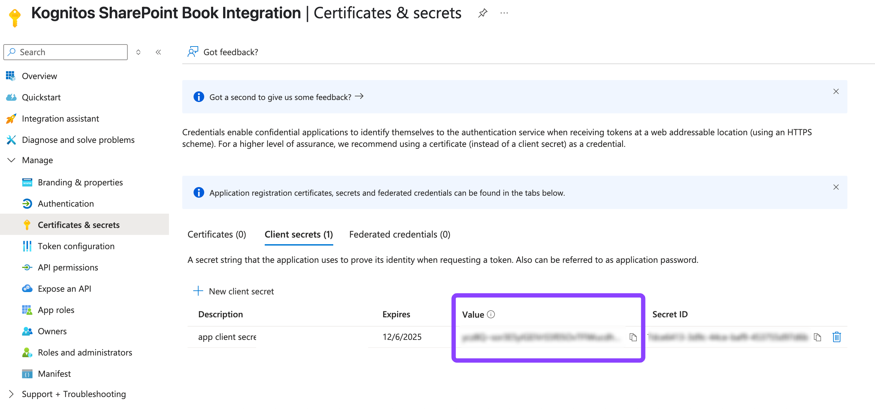Follow the give us feedback link

(x=286, y=97)
